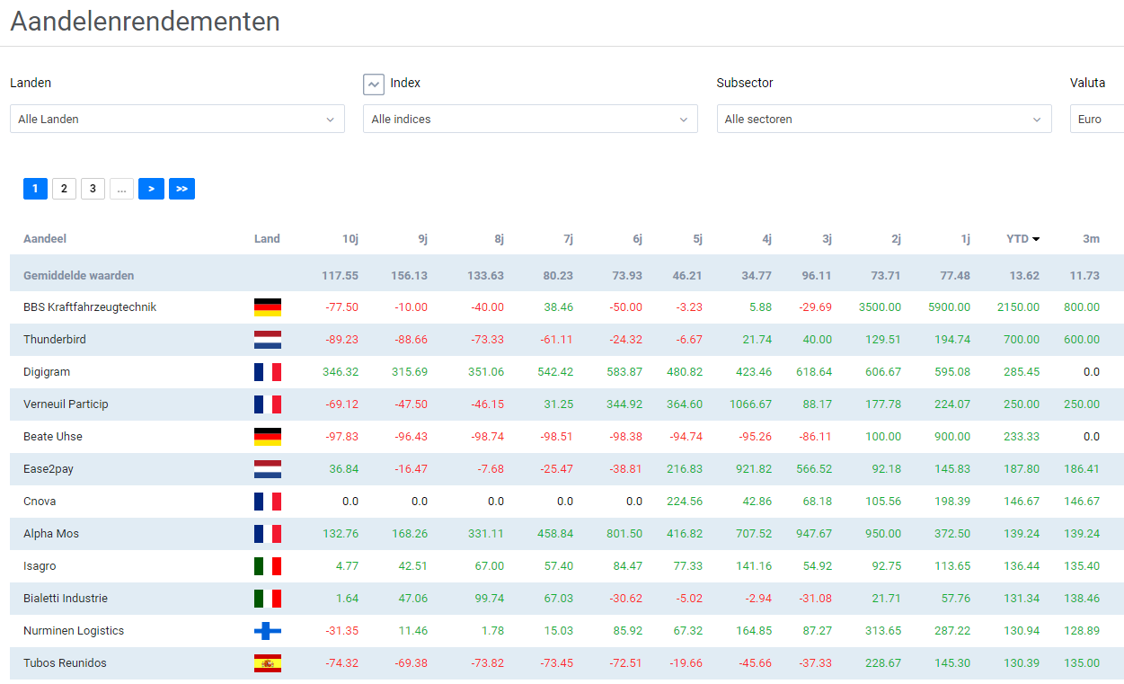Click the French flag for Verneuil Particip
This screenshot has height=684, width=1124.
pos(268,404)
